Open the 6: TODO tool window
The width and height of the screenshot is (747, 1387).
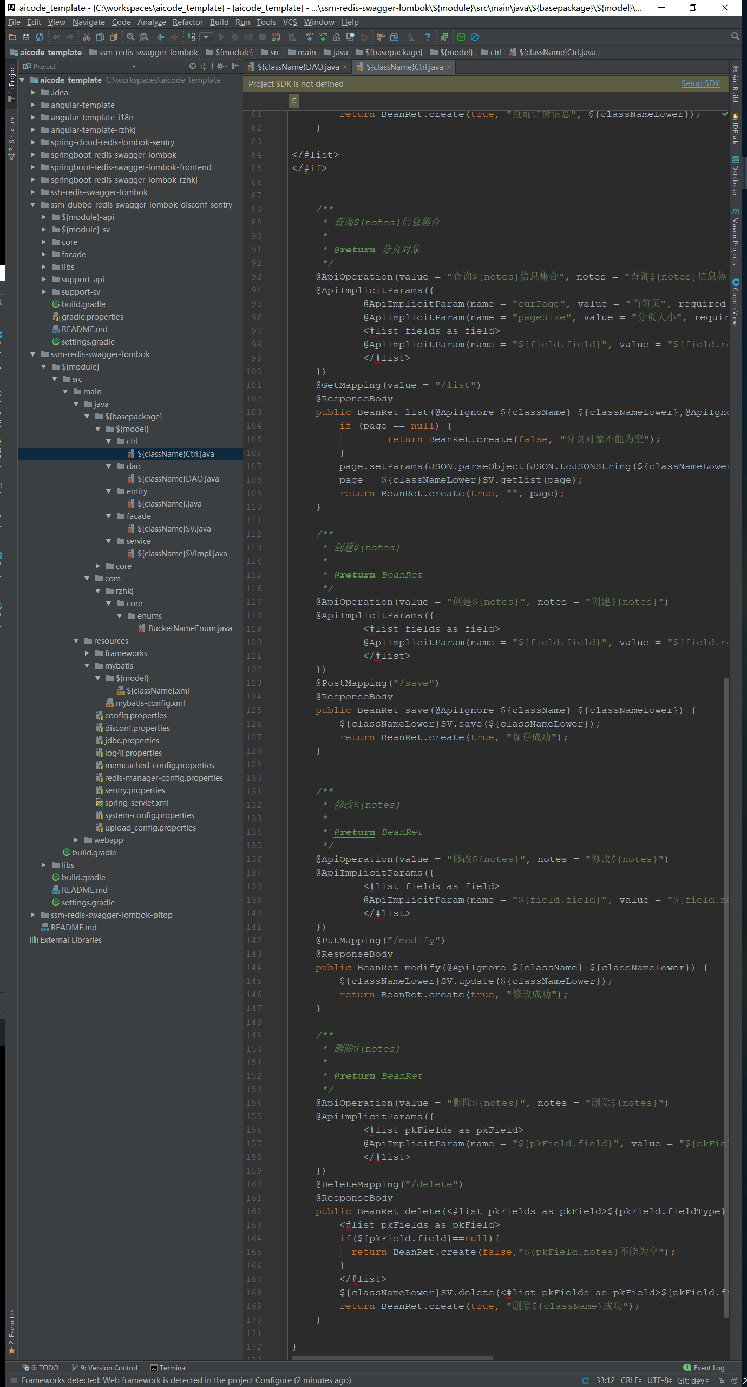pyautogui.click(x=40, y=1367)
